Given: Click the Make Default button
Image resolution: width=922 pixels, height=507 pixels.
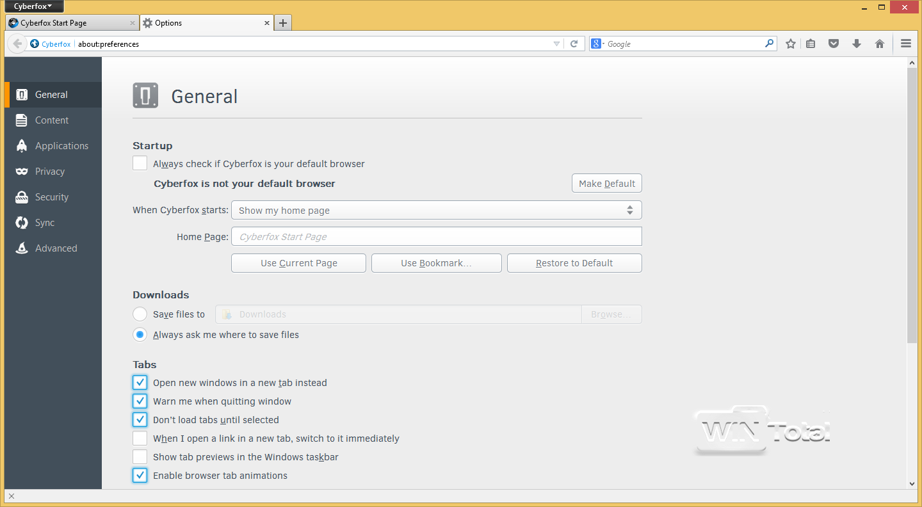Looking at the screenshot, I should (x=607, y=184).
